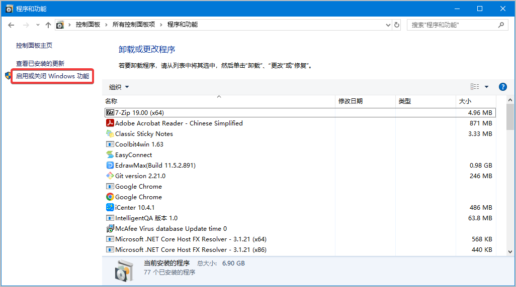This screenshot has width=516, height=287.
Task: Select the EasyConnect program icon
Action: (x=110, y=155)
